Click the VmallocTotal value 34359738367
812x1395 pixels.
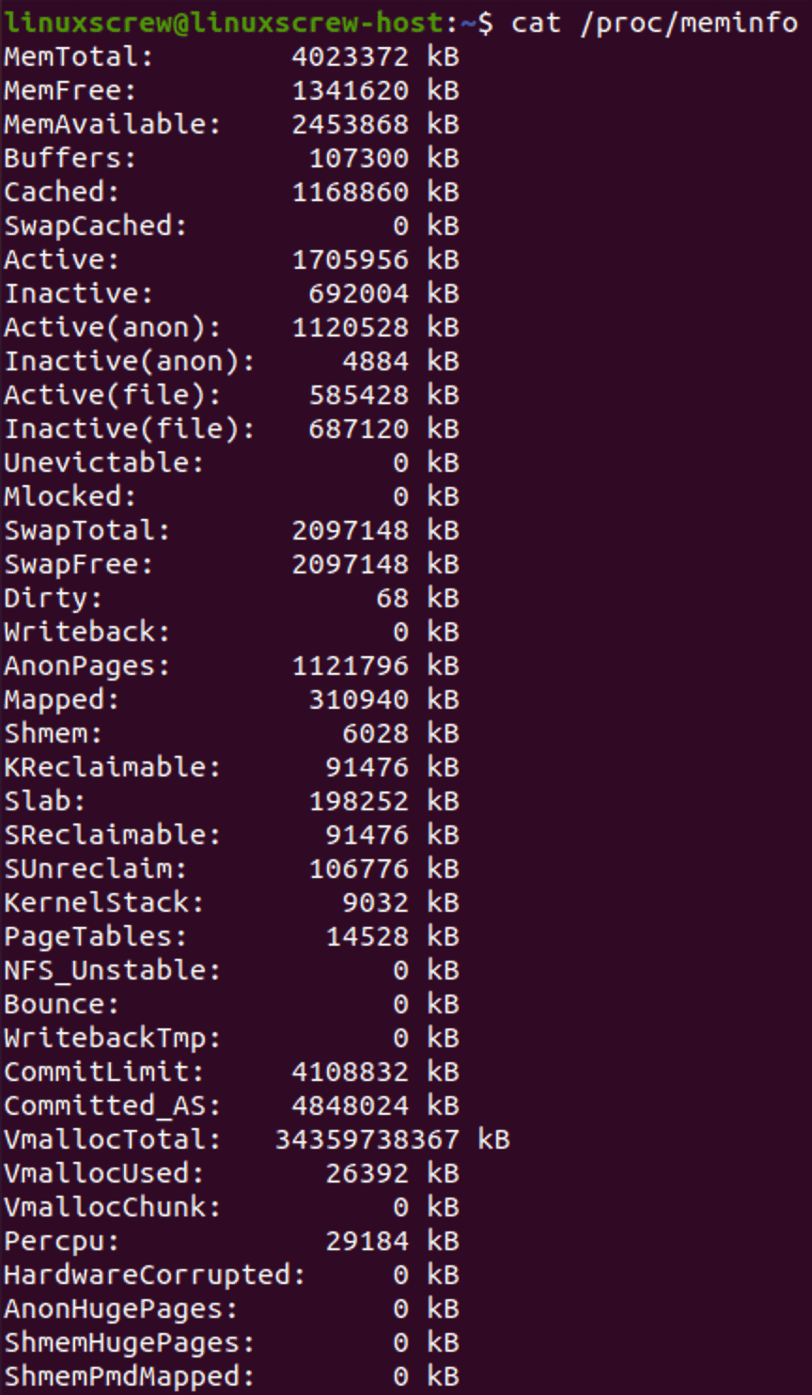click(367, 1139)
